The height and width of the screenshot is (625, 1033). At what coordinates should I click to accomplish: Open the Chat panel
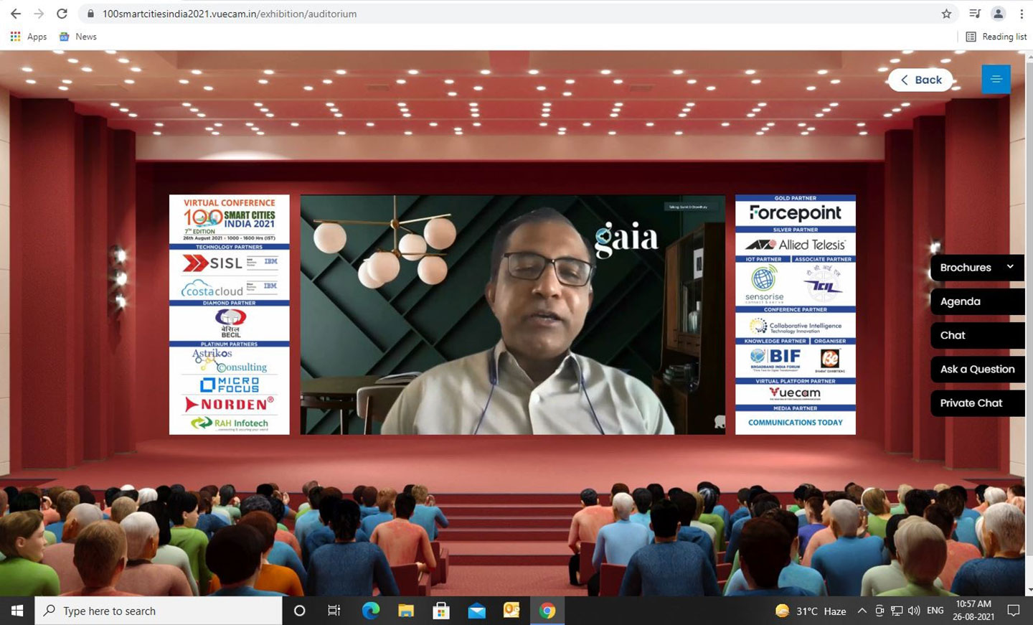point(977,335)
